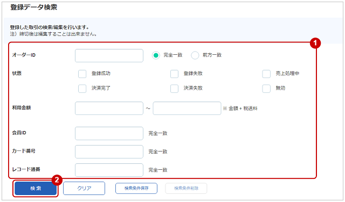The width and height of the screenshot is (345, 202).
Task: Check the 無効 checkbox
Action: tap(266, 89)
